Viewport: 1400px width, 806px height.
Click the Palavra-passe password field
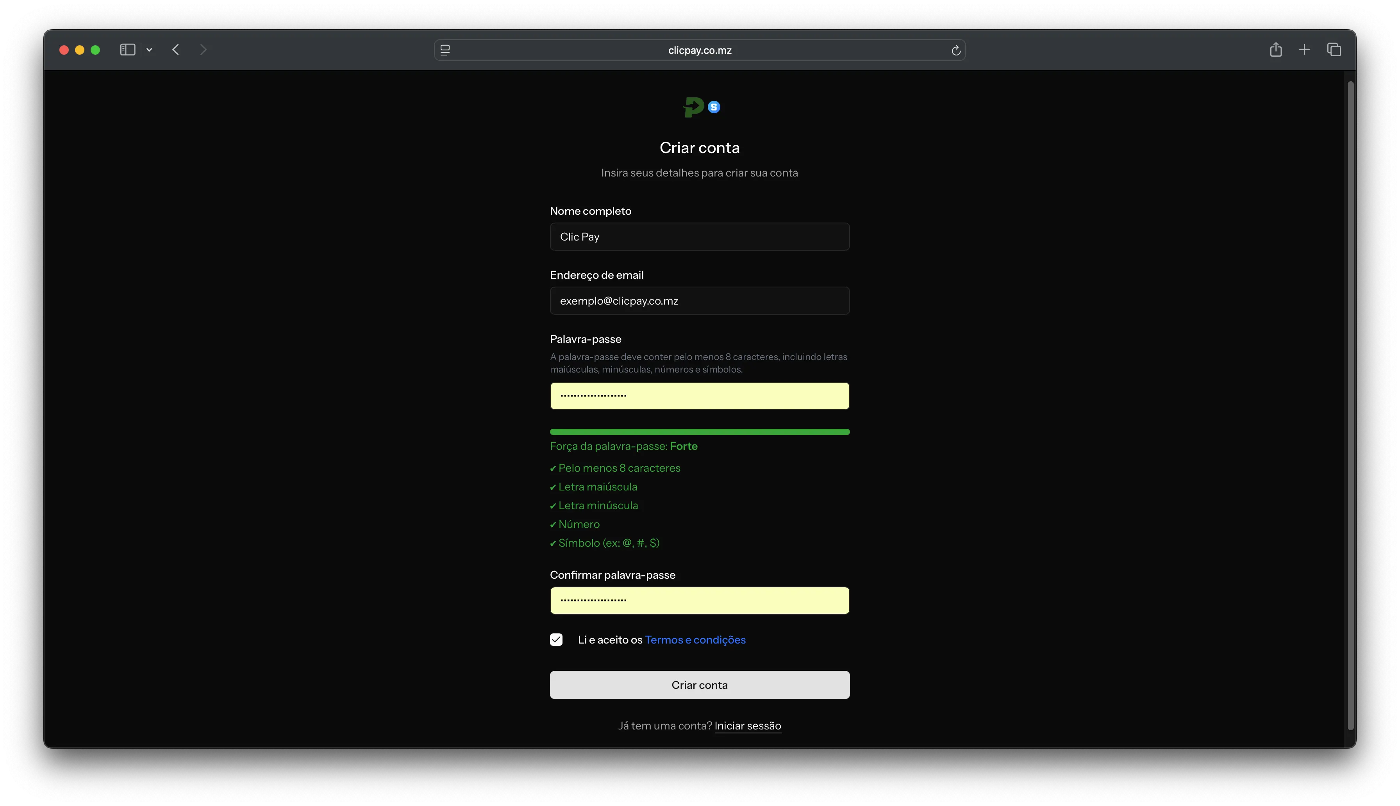tap(700, 396)
